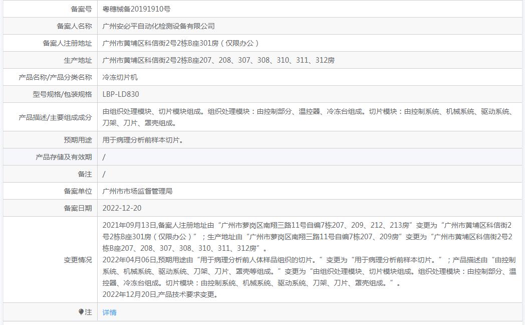Click the entry 2022年12月20日,产品技术要求变更。
This screenshot has width=525, height=325.
pyautogui.click(x=160, y=294)
